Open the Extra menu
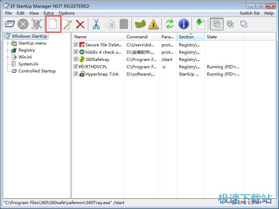This screenshot has width=279, height=209. point(48,13)
